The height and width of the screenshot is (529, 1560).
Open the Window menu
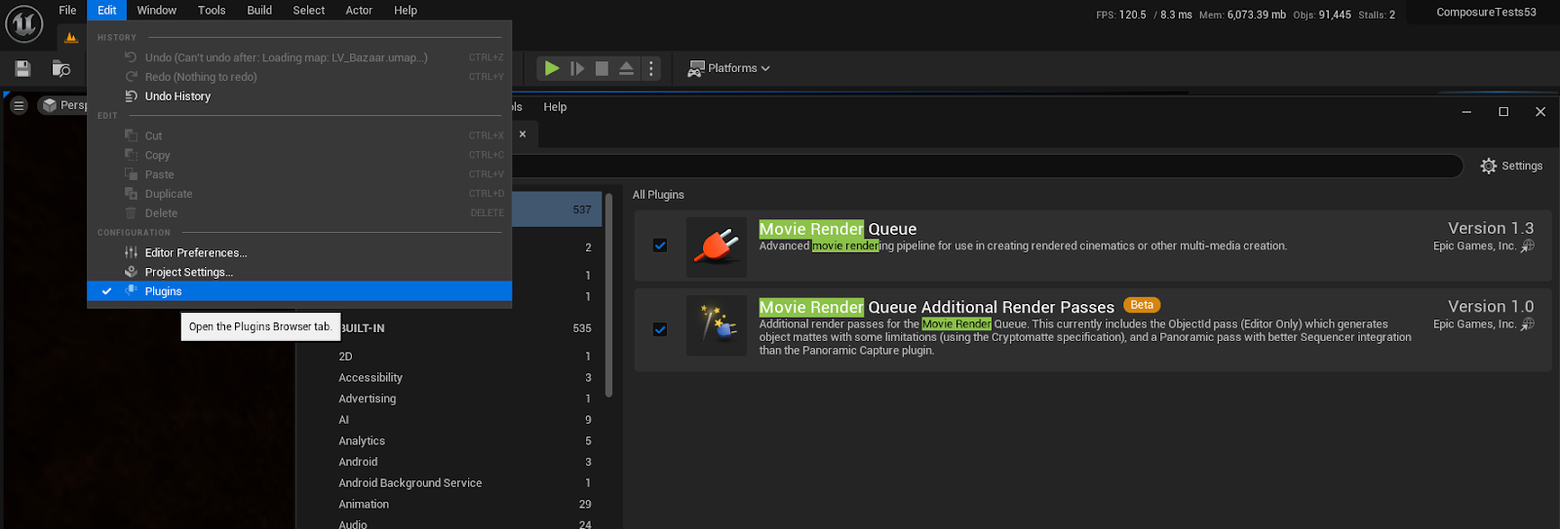tap(157, 11)
